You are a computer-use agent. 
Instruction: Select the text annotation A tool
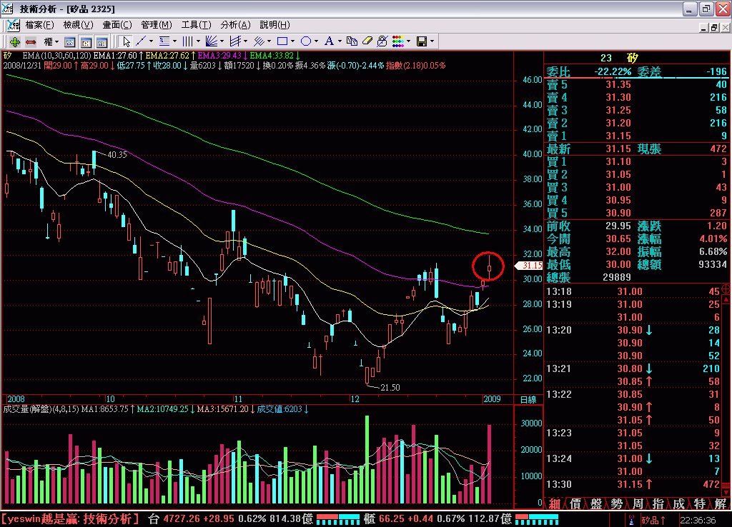click(329, 42)
